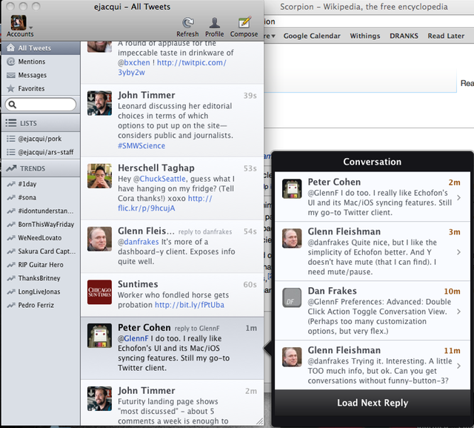474x428 pixels.
Task: Open Messages in sidebar
Action: tap(41, 75)
